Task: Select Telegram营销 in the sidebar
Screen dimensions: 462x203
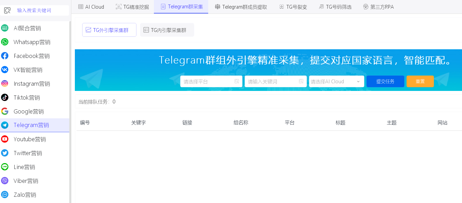Action: tap(35, 125)
